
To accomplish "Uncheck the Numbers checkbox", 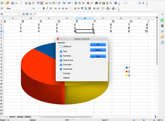I will pos(61,56).
